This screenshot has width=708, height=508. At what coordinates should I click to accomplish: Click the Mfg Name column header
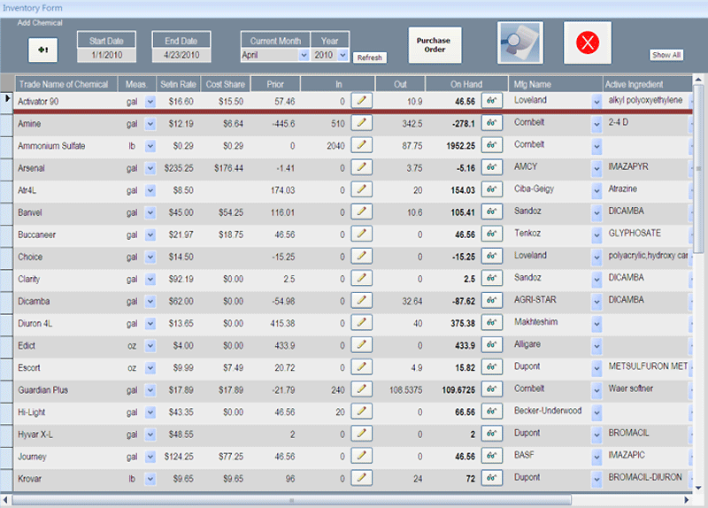click(x=556, y=84)
